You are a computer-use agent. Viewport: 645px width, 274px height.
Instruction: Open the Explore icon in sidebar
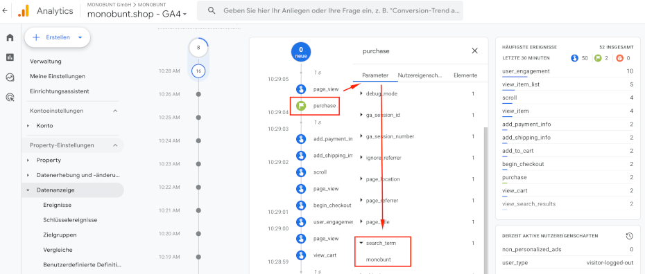(10, 77)
